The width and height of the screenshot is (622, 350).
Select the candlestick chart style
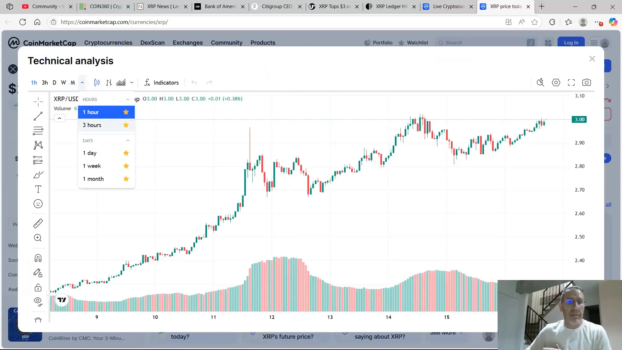(x=97, y=83)
